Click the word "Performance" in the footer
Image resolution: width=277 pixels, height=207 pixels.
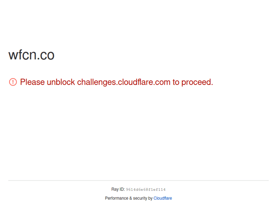[x=116, y=198]
